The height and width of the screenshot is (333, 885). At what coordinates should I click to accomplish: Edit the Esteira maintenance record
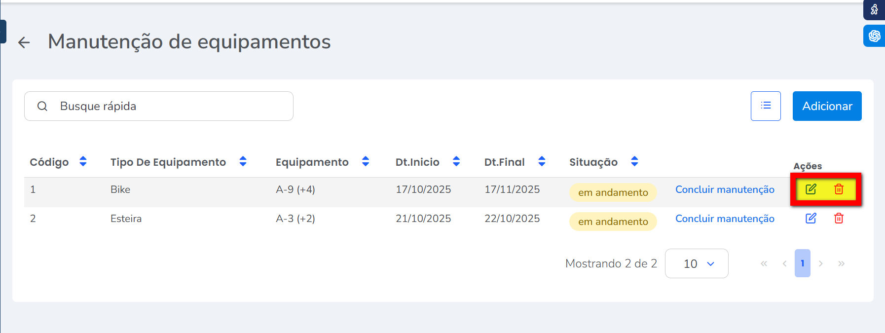pyautogui.click(x=811, y=218)
